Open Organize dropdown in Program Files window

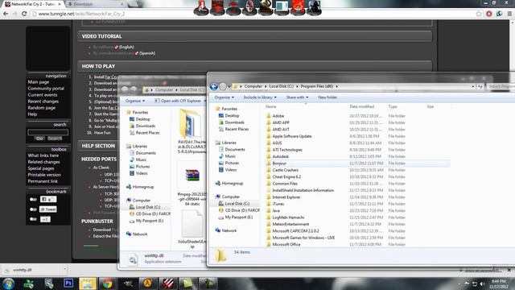tap(224, 97)
